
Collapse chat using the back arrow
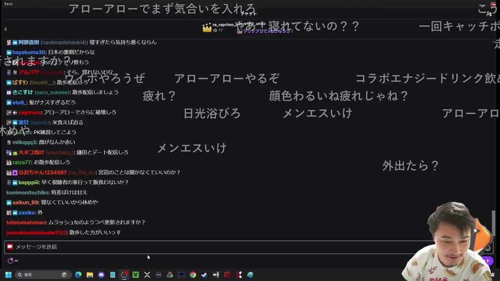5,29
